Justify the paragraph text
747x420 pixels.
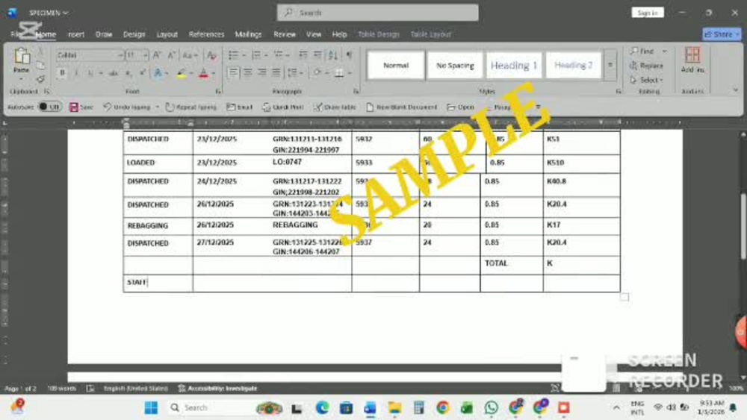[x=276, y=73]
